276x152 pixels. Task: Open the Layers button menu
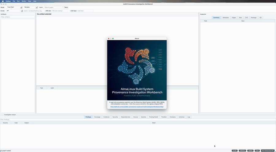(41, 7)
